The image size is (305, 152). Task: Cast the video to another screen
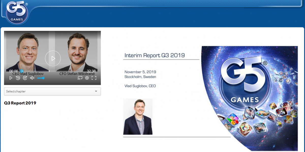pos(80,78)
